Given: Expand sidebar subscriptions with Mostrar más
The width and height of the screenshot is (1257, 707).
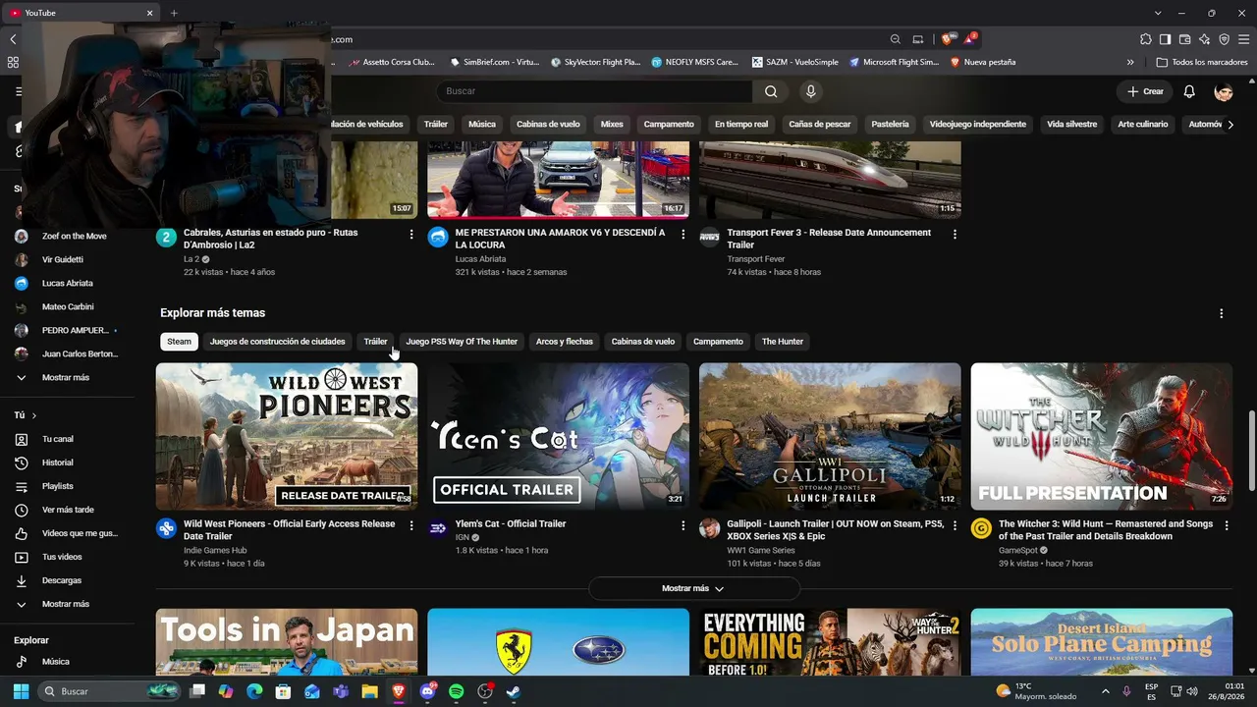Looking at the screenshot, I should click(x=66, y=377).
